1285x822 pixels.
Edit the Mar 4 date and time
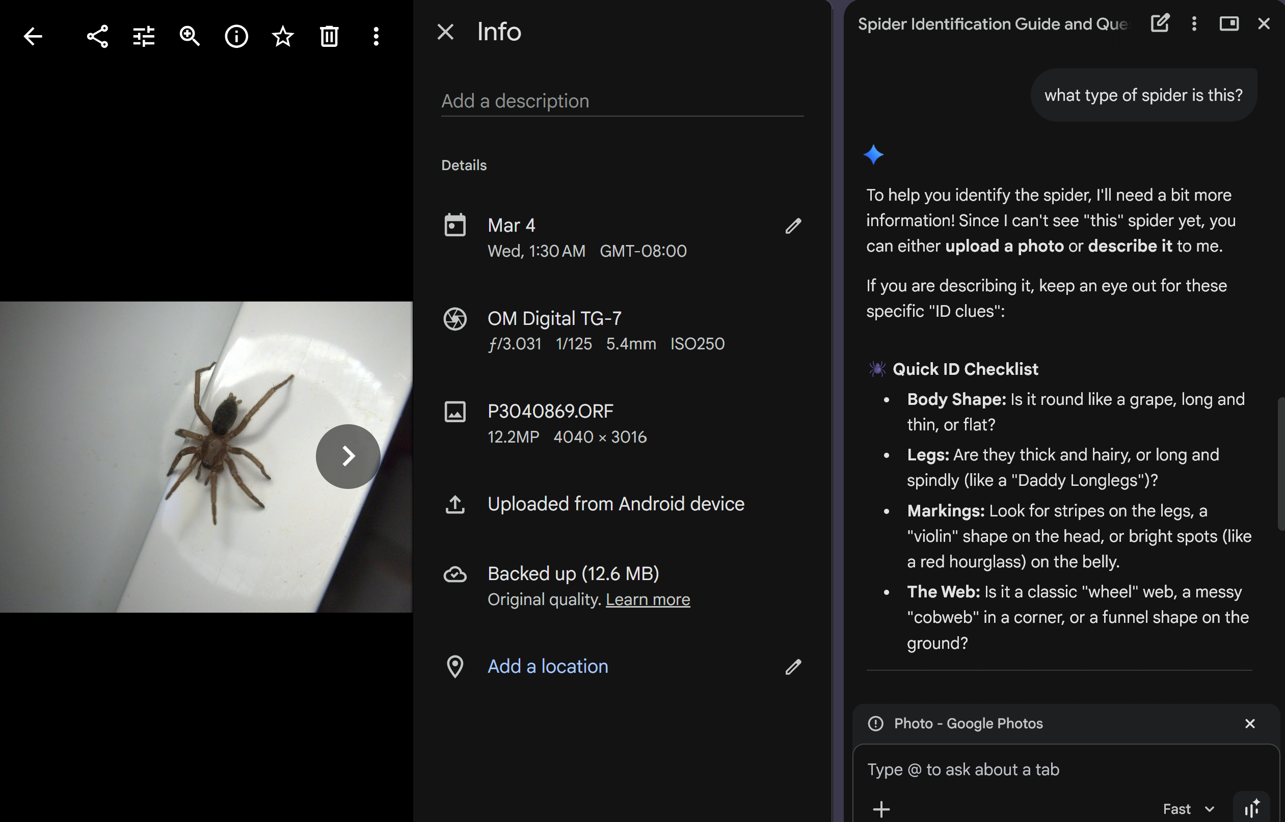(793, 226)
